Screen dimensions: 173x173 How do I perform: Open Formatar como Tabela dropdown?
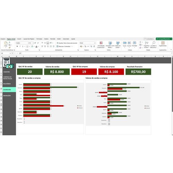[110, 45]
